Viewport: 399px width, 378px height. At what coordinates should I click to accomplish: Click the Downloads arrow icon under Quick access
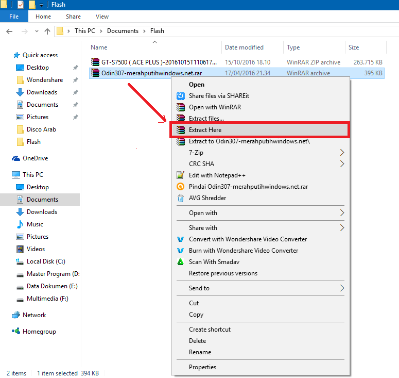tap(20, 92)
